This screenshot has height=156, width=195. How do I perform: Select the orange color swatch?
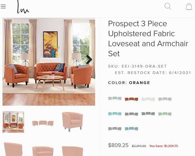[x=132, y=99]
